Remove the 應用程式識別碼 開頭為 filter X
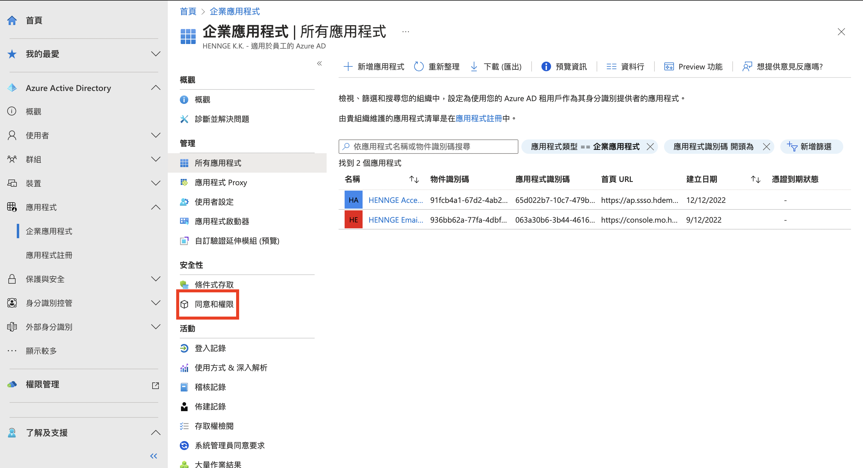Screen dimensions: 863x468 coord(766,147)
